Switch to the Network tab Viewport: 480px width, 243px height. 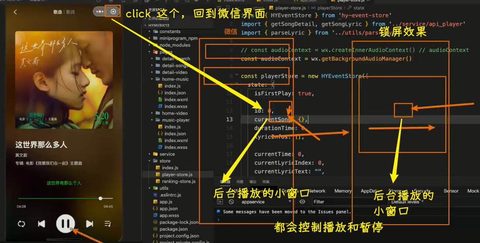click(317, 191)
